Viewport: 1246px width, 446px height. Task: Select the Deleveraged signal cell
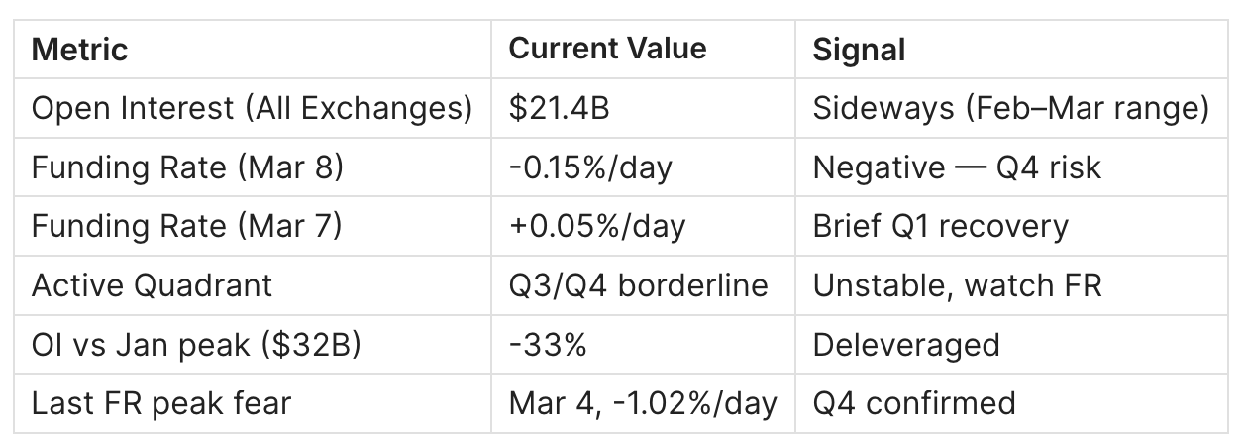tap(906, 345)
